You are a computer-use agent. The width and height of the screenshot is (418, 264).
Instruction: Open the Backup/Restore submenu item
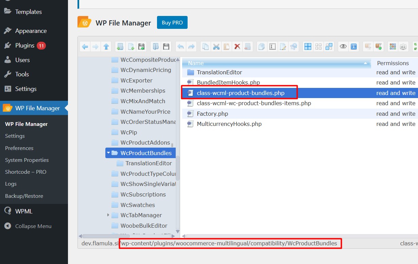point(24,196)
